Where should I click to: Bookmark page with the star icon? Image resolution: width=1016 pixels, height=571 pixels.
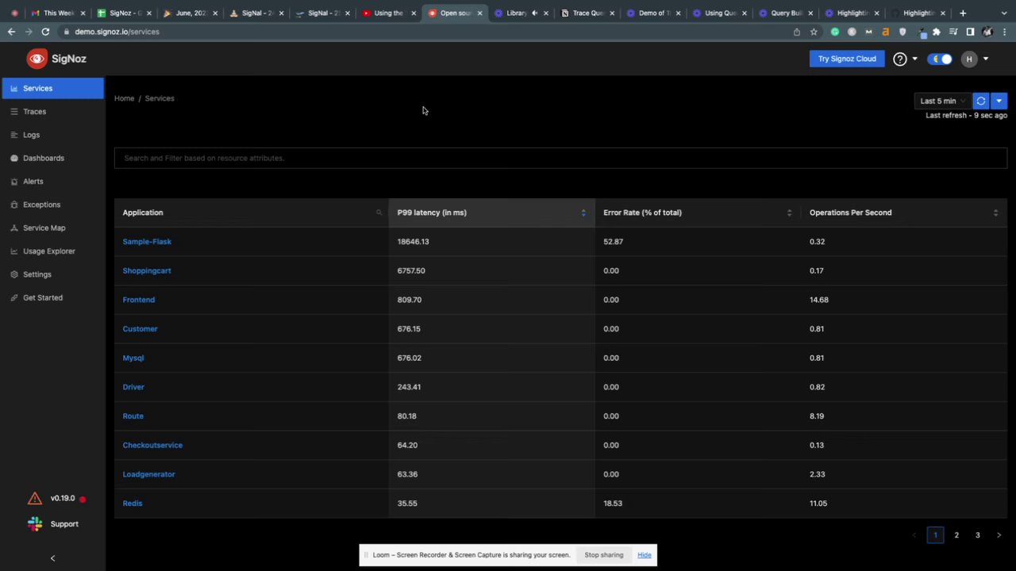click(x=814, y=32)
